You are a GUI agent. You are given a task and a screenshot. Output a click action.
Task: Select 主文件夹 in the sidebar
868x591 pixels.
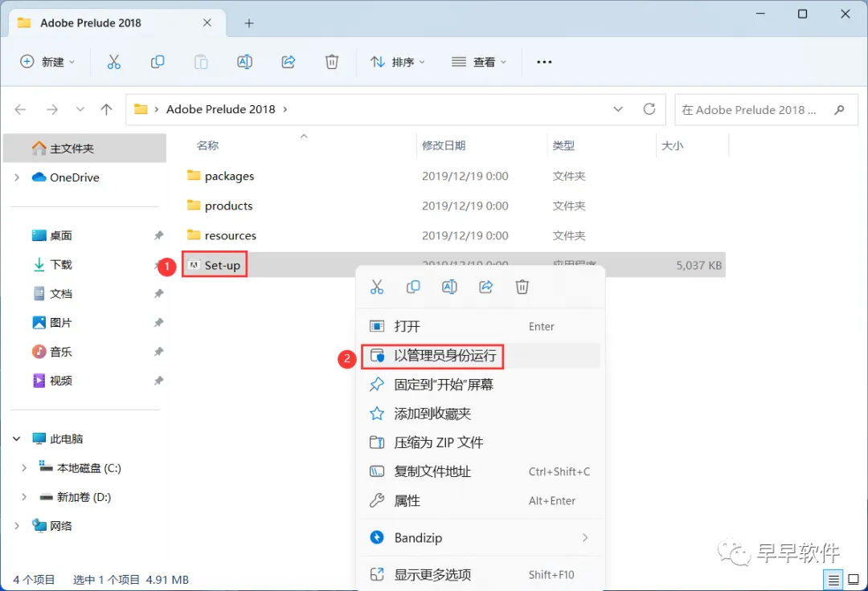84,149
